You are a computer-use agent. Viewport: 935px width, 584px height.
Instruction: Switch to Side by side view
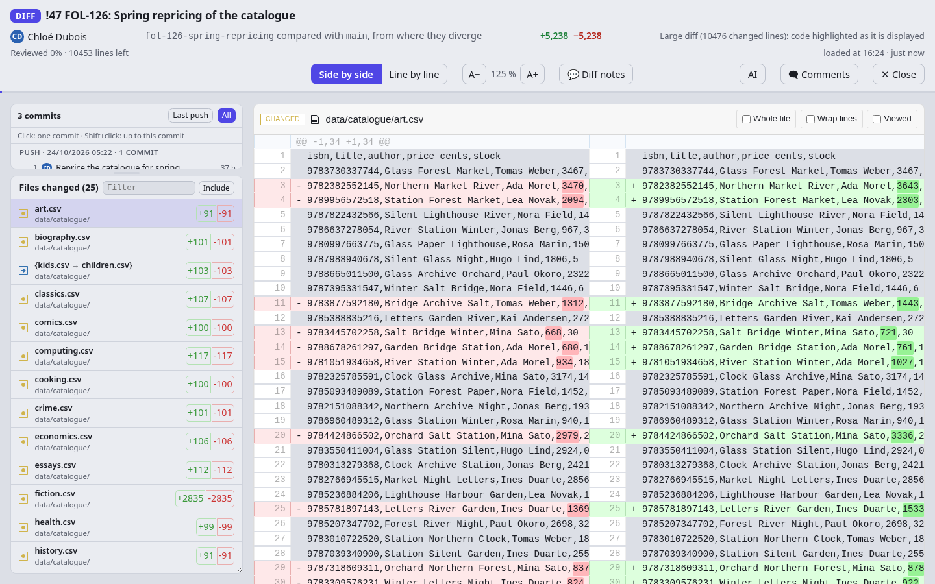[346, 75]
